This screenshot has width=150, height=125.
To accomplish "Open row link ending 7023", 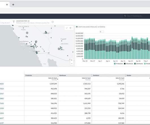I will [x=2, y=89].
